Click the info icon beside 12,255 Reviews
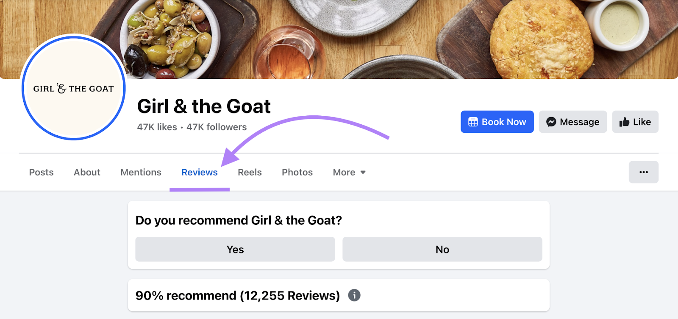The height and width of the screenshot is (319, 678). [354, 295]
